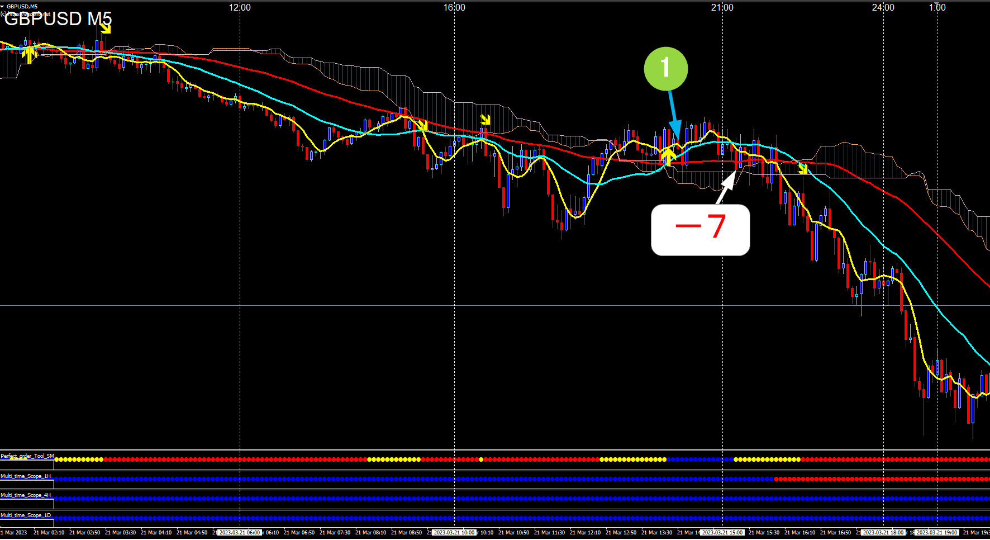The image size is (990, 540).
Task: Click the 21 Mar 08:10 axis label
Action: tap(370, 533)
